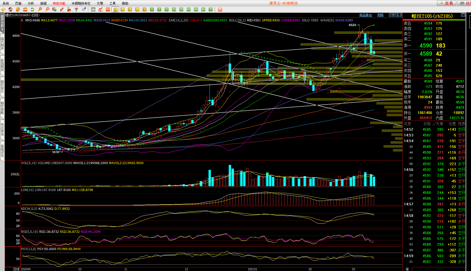Open the 工具 menu
This screenshot has height=271, width=471.
pyautogui.click(x=113, y=3)
